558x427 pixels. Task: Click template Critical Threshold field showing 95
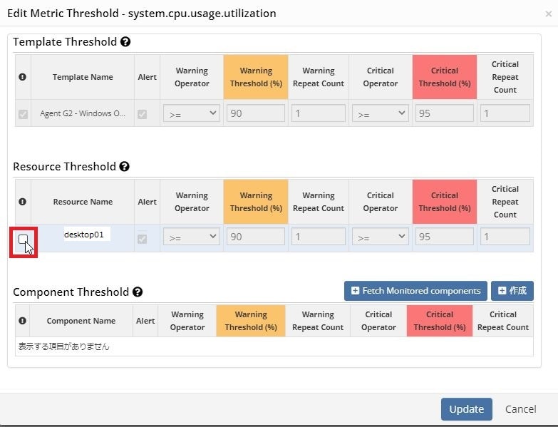(x=445, y=113)
